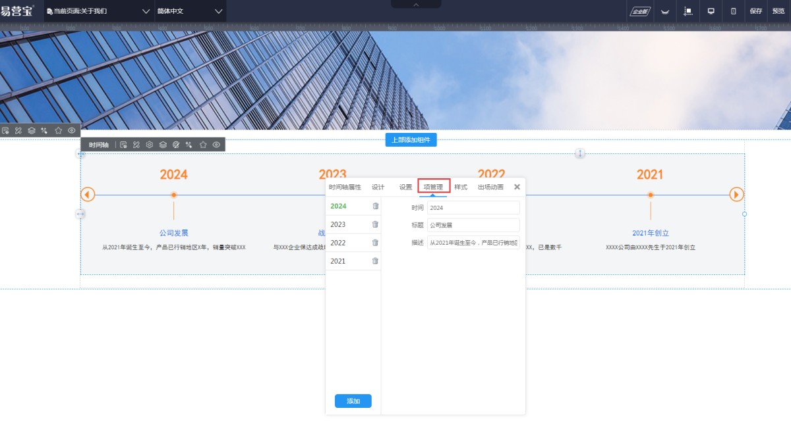
Task: Click the palette style icon in 时间轴 toolbar
Action: pyautogui.click(x=176, y=145)
